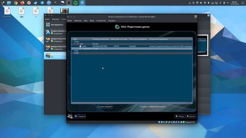The image size is (246, 138).
Task: Select the unused 32 GB space row
Action: (x=132, y=49)
